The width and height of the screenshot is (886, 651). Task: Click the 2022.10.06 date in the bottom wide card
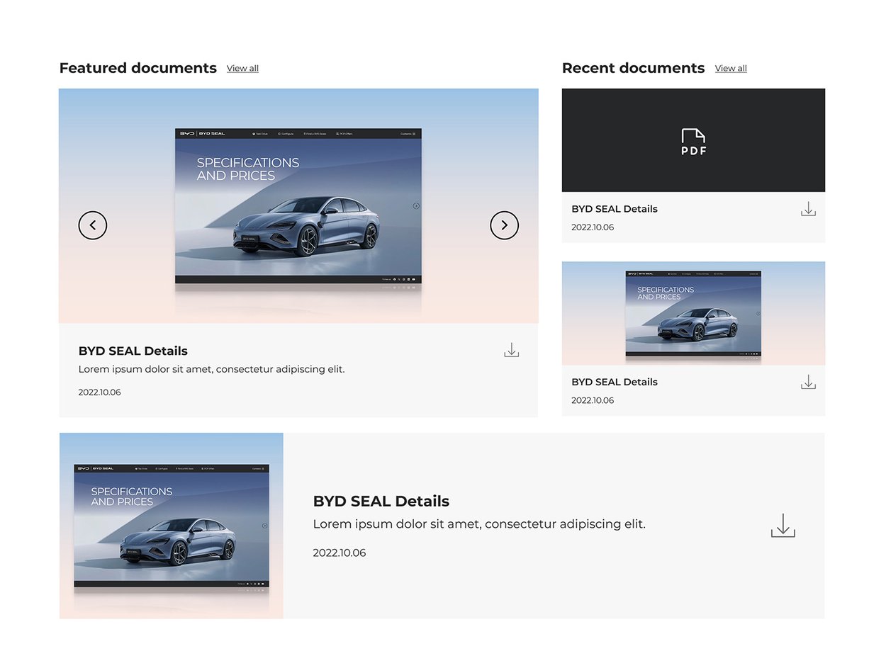click(340, 553)
